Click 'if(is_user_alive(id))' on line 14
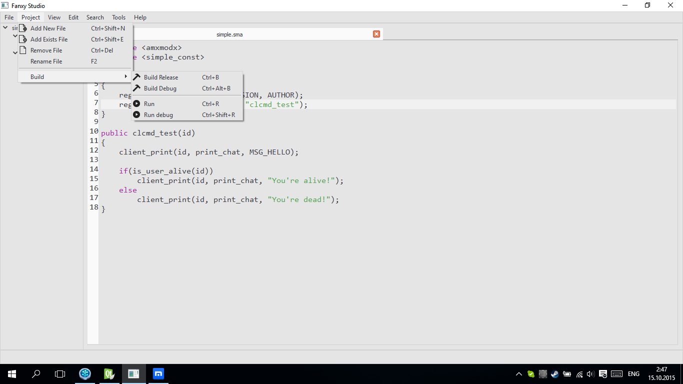Viewport: 683px width, 384px height. 166,171
